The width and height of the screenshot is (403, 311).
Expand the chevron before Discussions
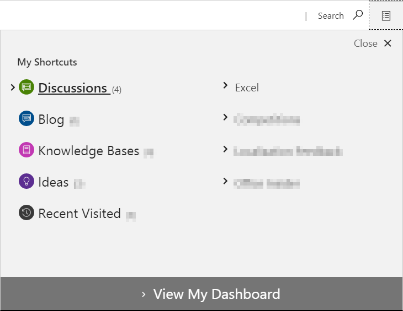pos(13,87)
